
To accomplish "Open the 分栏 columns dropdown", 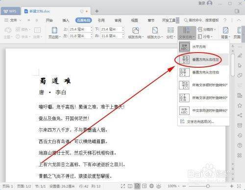I will tap(171, 33).
